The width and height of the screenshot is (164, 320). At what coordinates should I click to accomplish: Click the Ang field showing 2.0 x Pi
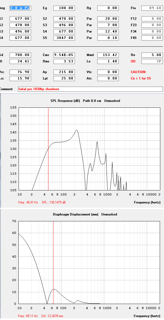(x=20, y=8)
